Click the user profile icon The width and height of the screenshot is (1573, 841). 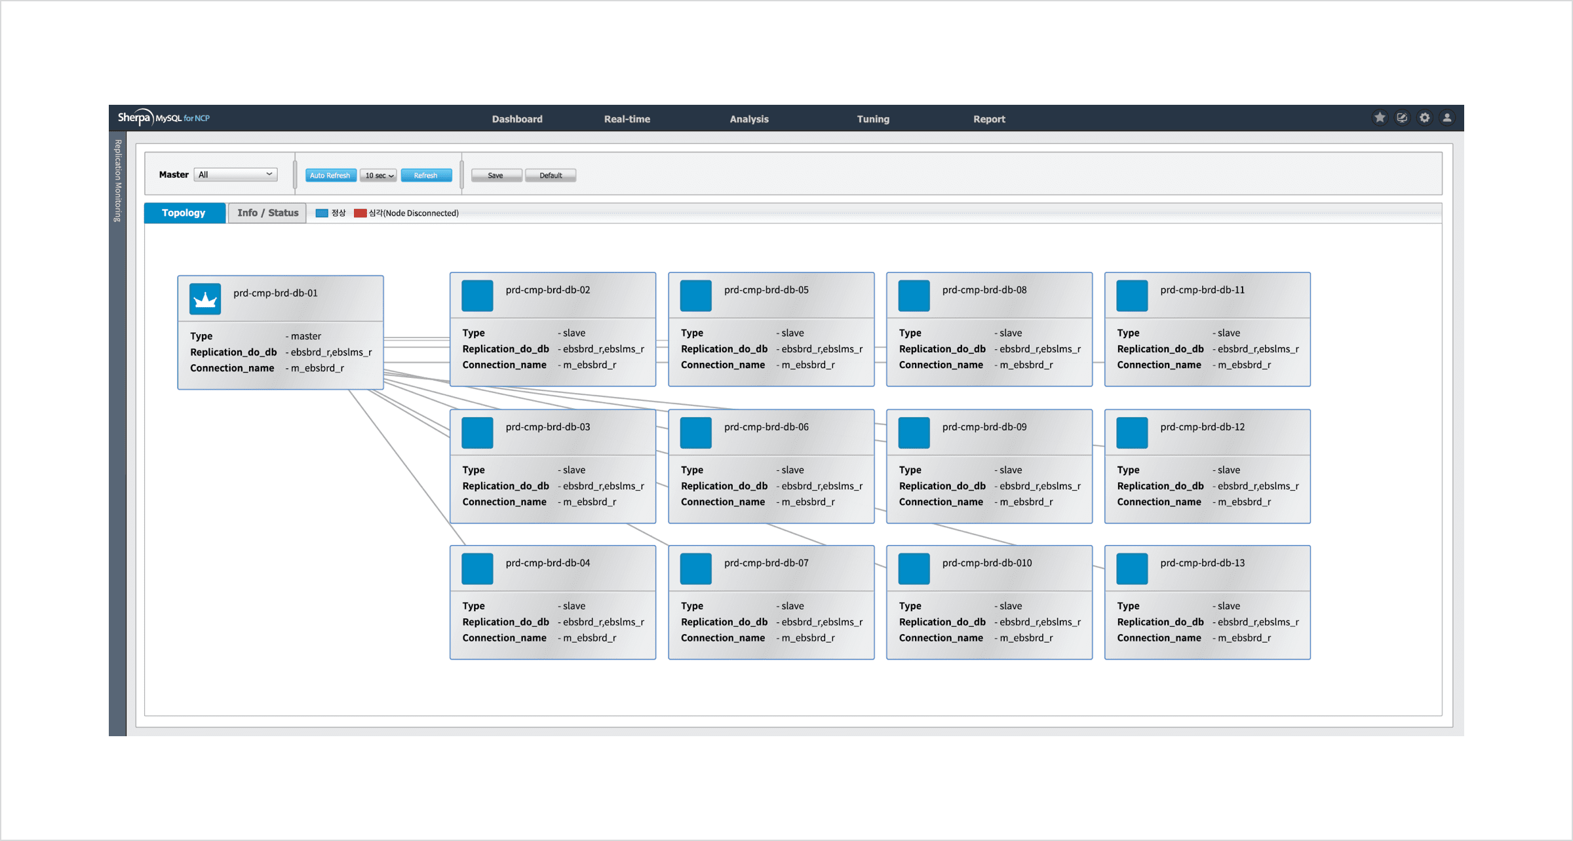click(x=1447, y=118)
